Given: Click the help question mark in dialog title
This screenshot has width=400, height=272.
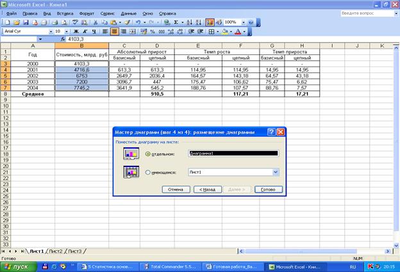Looking at the screenshot, I should (271, 131).
